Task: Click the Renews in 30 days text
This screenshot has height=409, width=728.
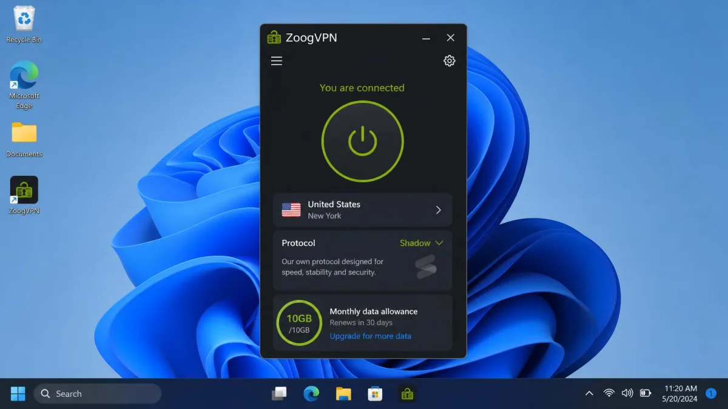Action: (x=361, y=323)
